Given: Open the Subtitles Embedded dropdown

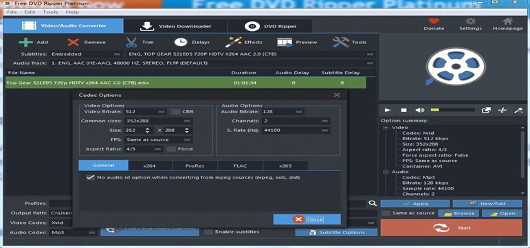Looking at the screenshot, I should [x=86, y=54].
